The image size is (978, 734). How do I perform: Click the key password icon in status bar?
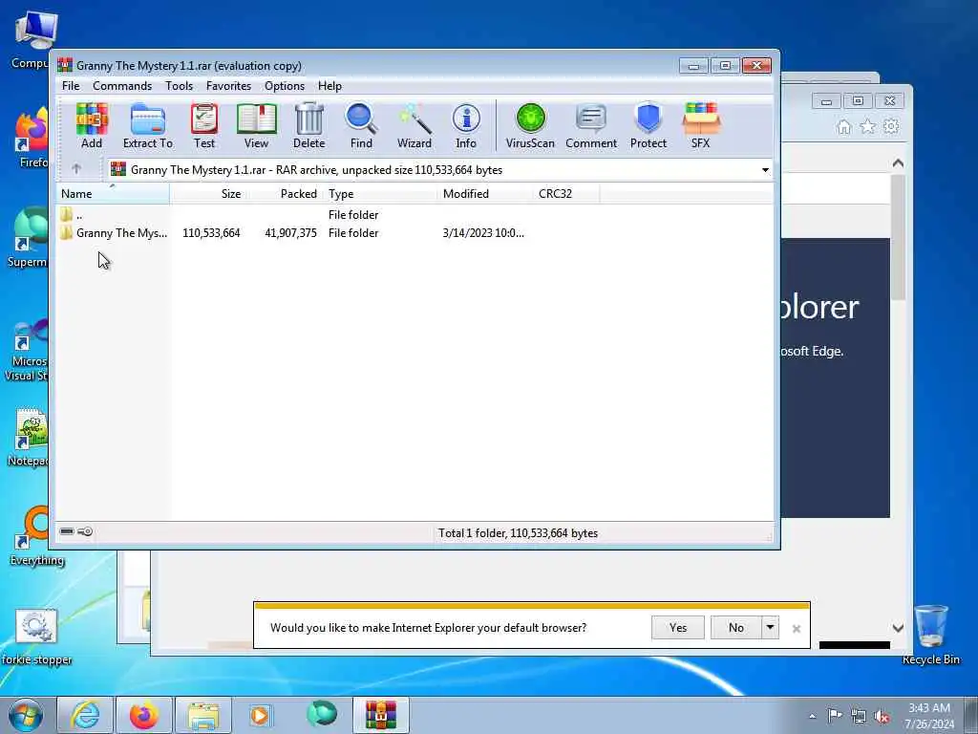pos(85,531)
